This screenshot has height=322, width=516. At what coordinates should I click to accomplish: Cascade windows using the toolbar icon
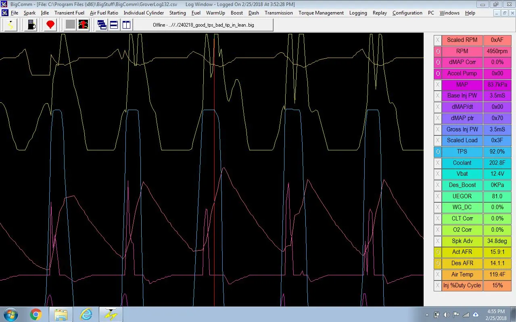pos(102,25)
